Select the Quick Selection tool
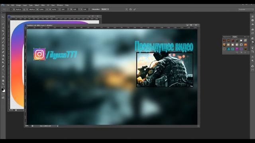 click(x=3, y=27)
